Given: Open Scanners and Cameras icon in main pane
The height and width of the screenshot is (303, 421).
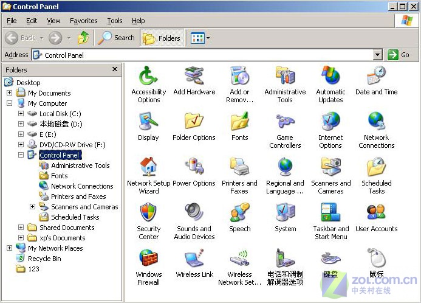Looking at the screenshot, I should click(x=330, y=167).
